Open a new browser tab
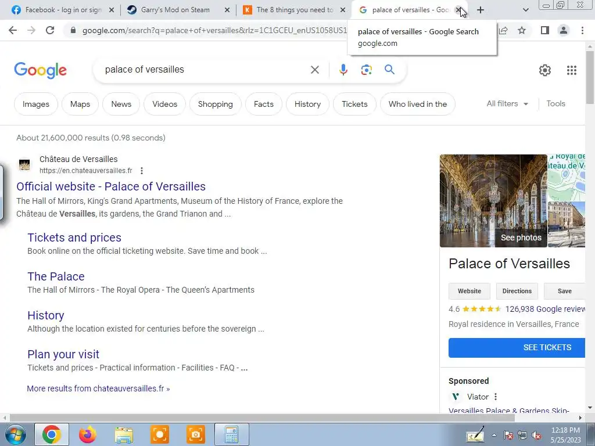595x446 pixels. 481,10
